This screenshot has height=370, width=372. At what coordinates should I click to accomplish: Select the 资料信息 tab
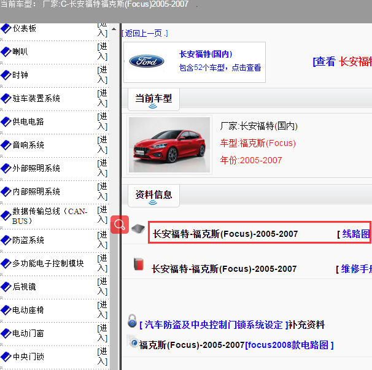point(153,196)
